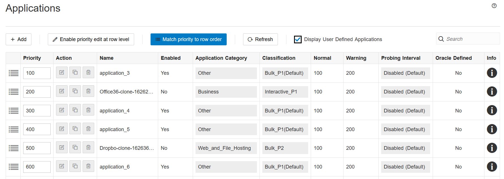
Task: Click the Name column header
Action: point(106,58)
